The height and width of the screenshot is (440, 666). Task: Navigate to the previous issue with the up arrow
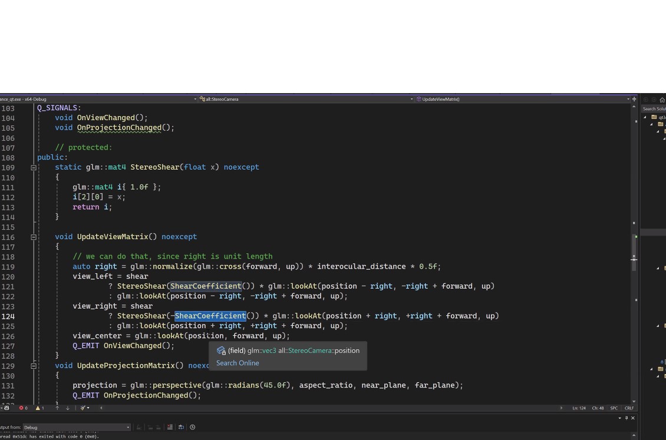(57, 408)
